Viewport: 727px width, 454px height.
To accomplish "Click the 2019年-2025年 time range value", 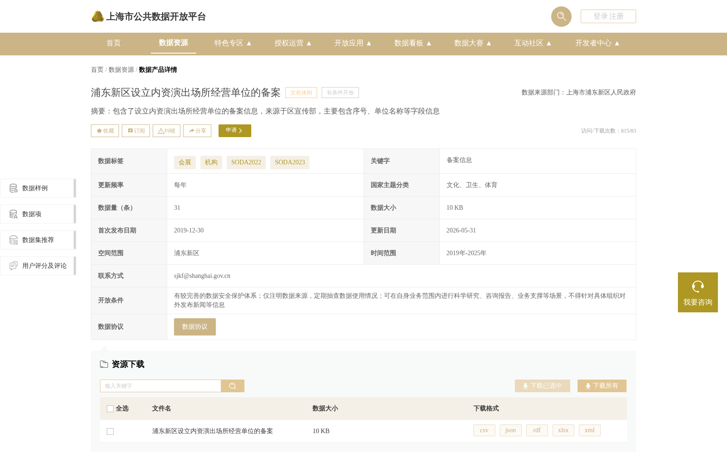I will click(466, 253).
